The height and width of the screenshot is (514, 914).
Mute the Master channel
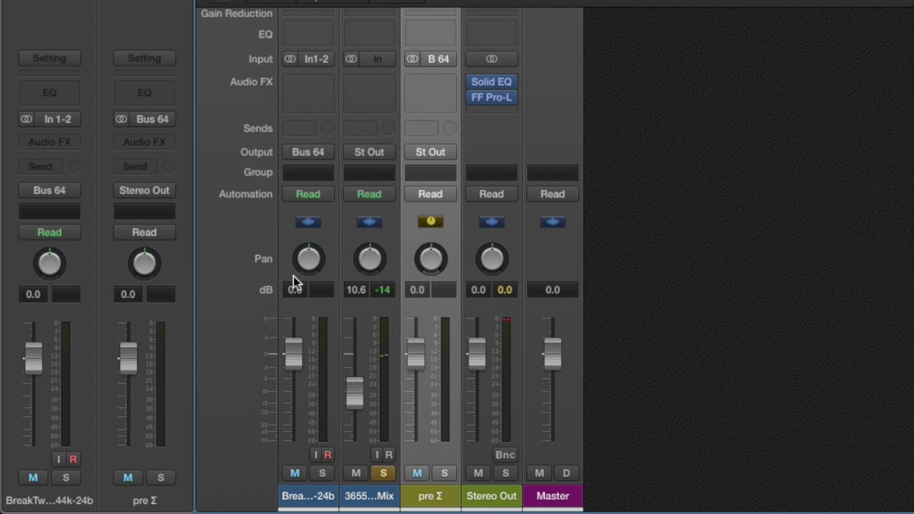[x=539, y=473]
